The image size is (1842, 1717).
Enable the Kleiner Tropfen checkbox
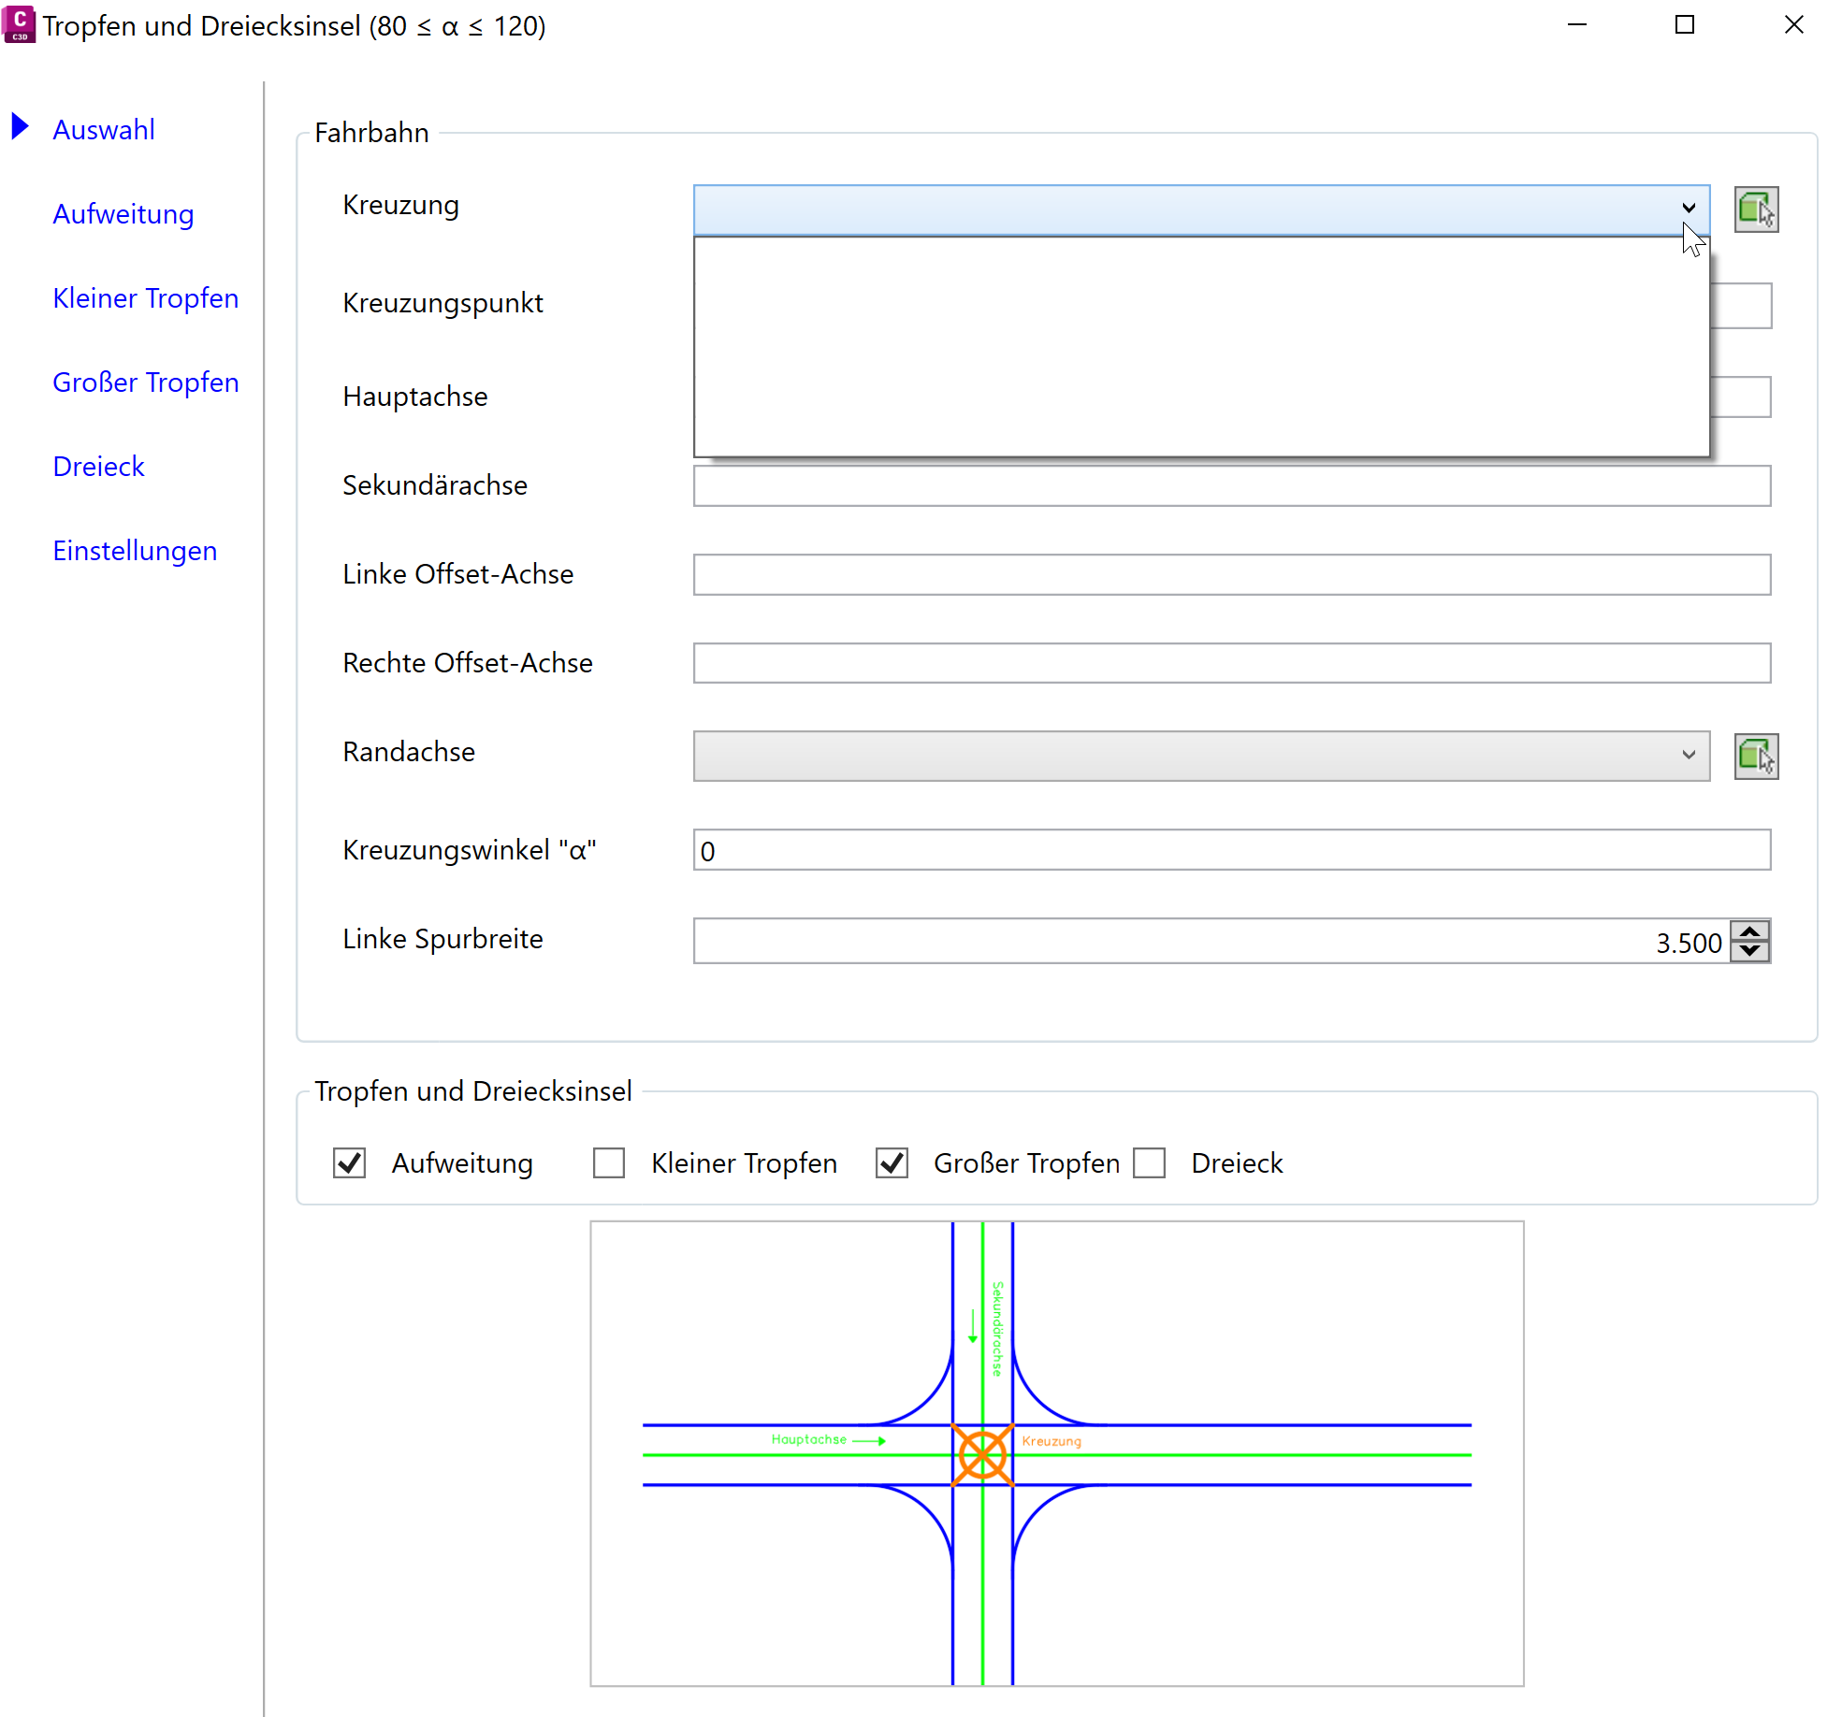click(609, 1163)
